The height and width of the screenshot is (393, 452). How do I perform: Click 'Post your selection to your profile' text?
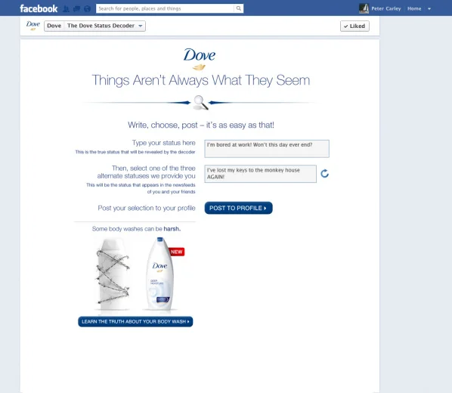pos(147,208)
